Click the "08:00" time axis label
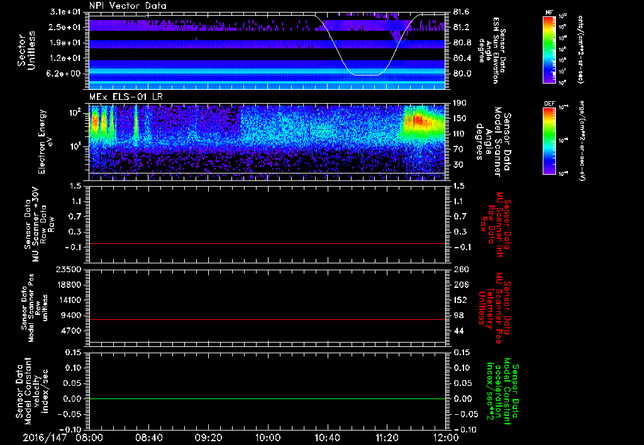 click(x=89, y=437)
